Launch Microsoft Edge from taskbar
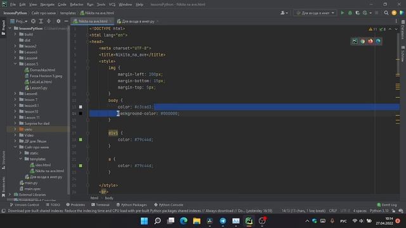Screen dimensions: 406x228 (x=183, y=221)
